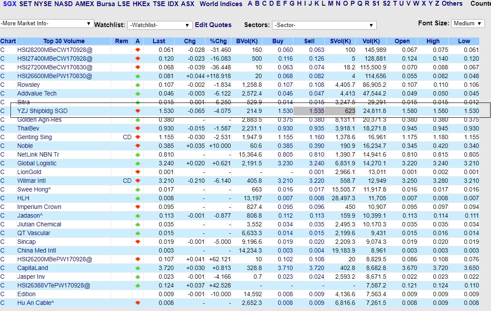Open YZJ Shipbldg SGD stock name

[x=42, y=111]
